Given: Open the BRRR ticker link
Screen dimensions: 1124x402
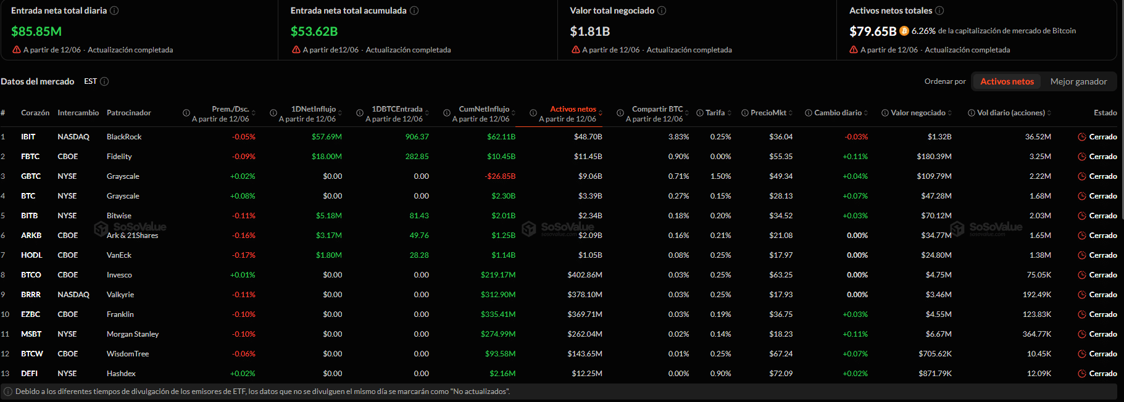Looking at the screenshot, I should point(31,295).
